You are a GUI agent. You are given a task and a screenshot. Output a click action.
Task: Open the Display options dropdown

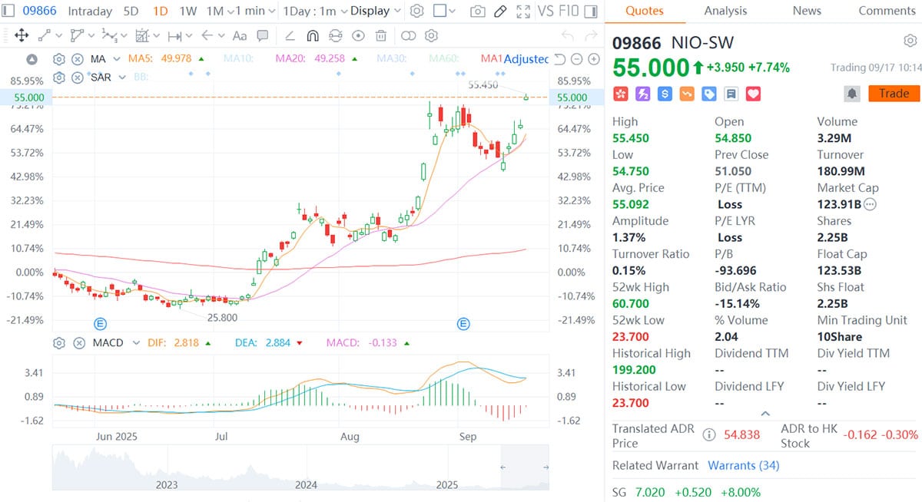point(374,11)
